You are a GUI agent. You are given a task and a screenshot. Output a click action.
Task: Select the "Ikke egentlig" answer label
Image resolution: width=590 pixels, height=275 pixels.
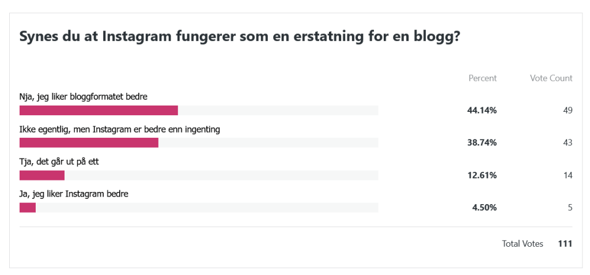pyautogui.click(x=120, y=130)
